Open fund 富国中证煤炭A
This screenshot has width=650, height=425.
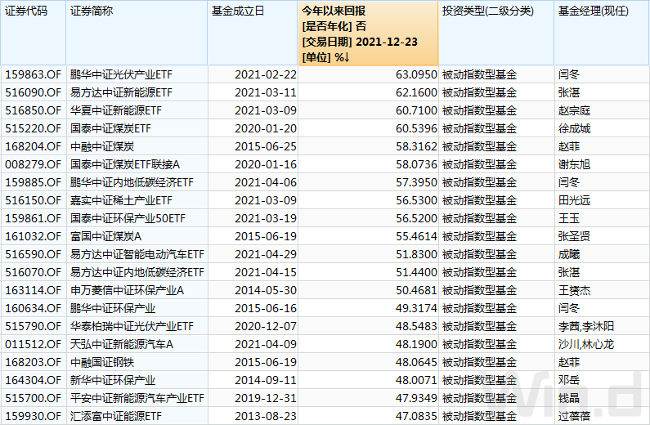(x=105, y=236)
